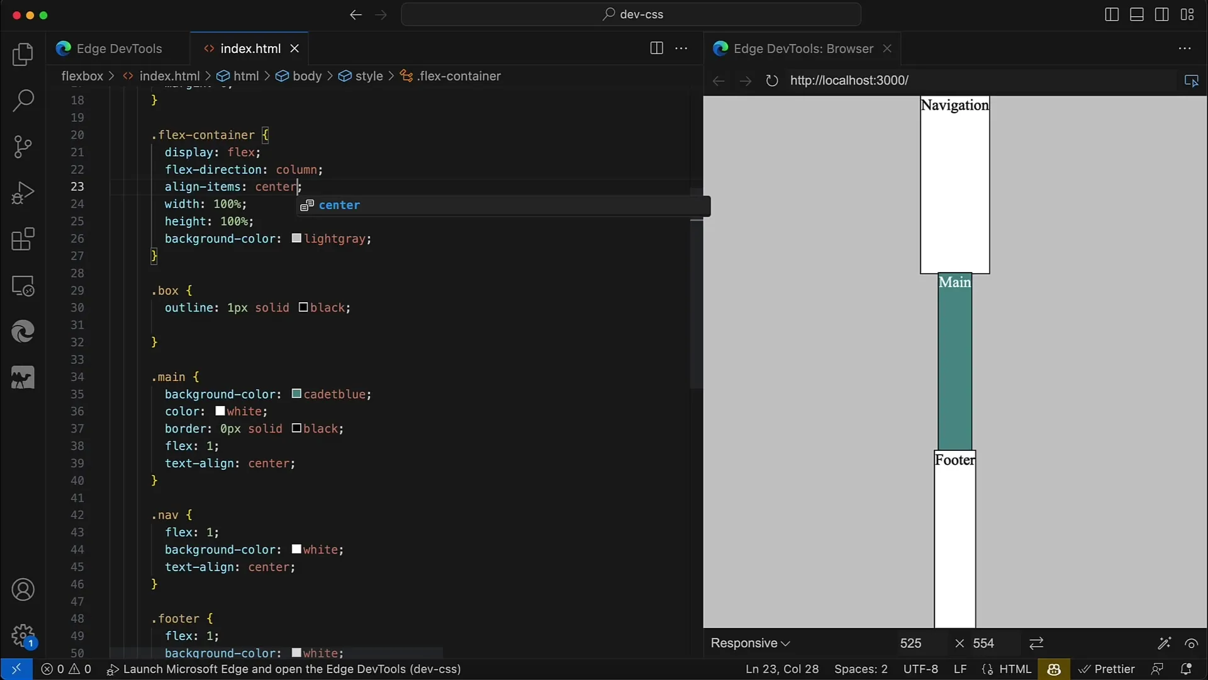Open the Explorer view in activity bar
Viewport: 1208px width, 680px height.
click(x=23, y=54)
